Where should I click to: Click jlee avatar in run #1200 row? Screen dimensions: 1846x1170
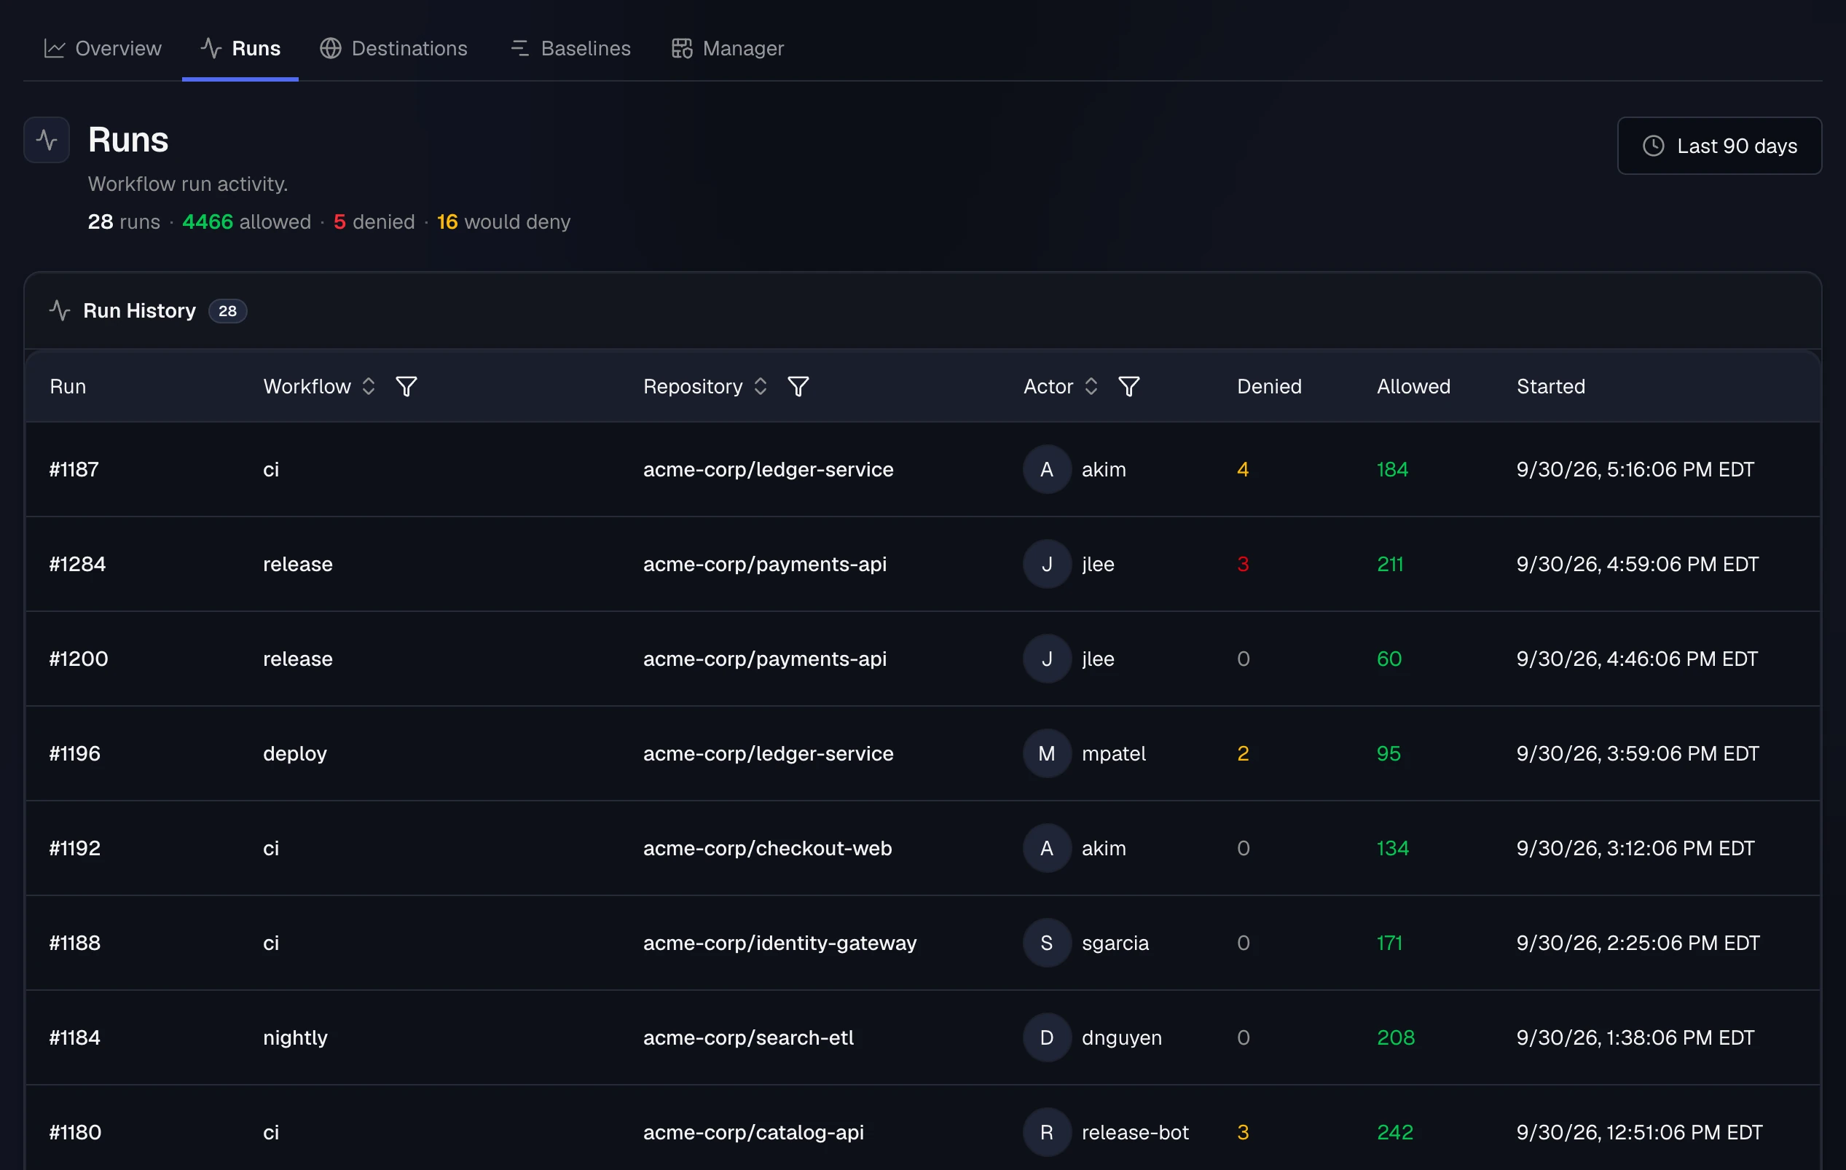pos(1046,659)
